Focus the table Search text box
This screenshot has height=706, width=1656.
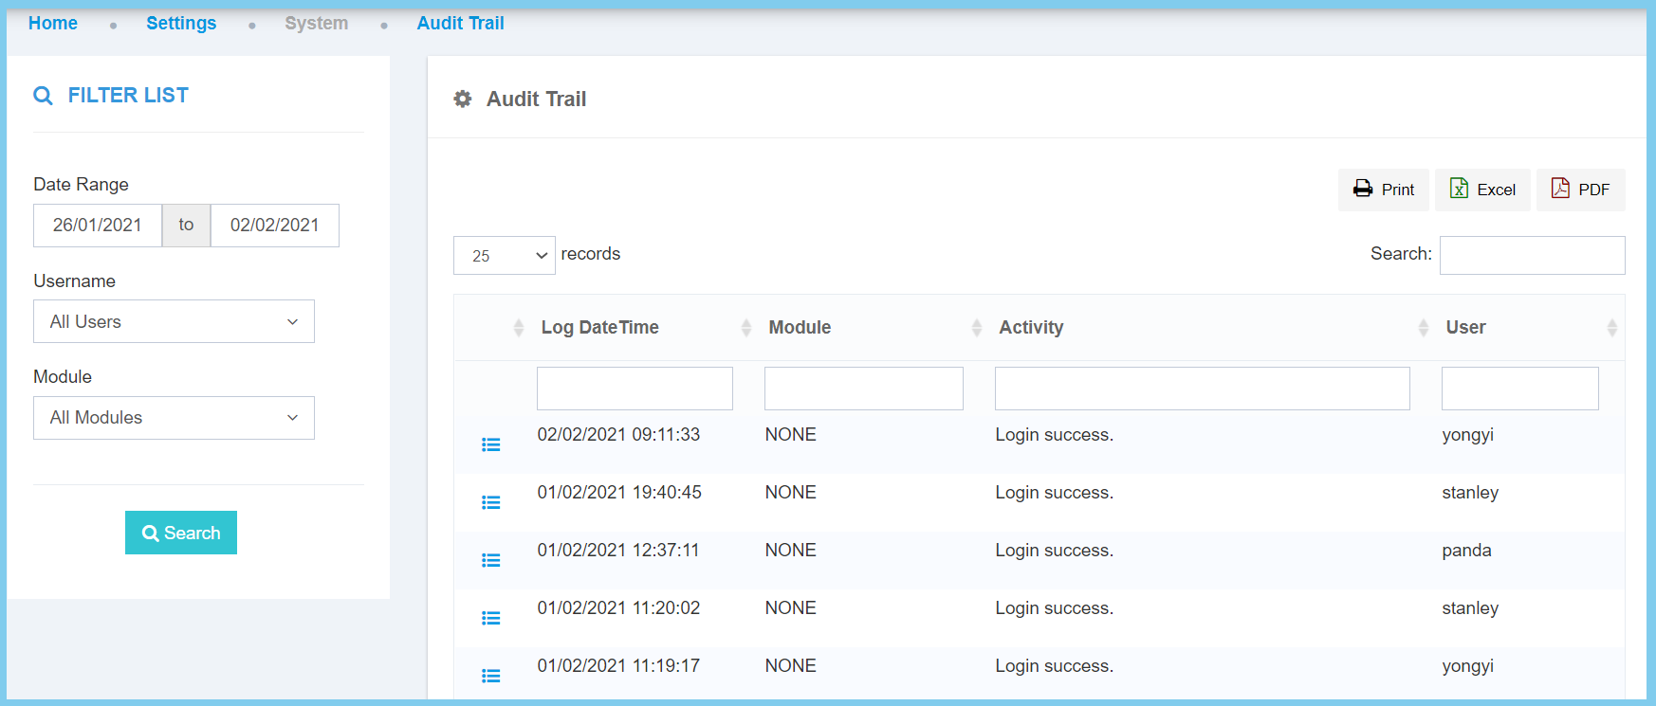1532,255
